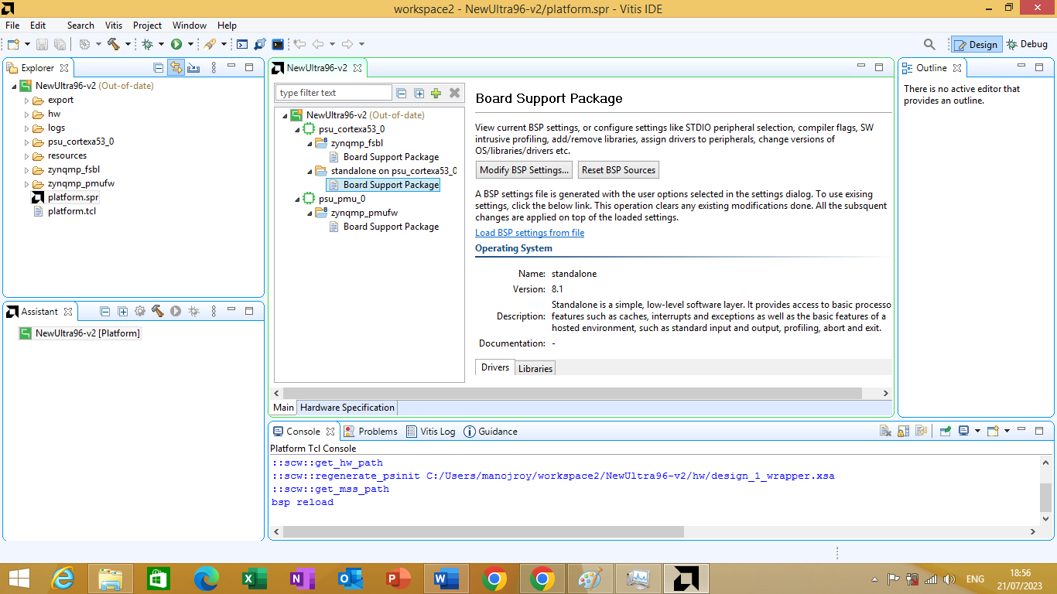1057x594 pixels.
Task: Collapse NewUltra96-v2 project in Explorer
Action: coord(14,87)
